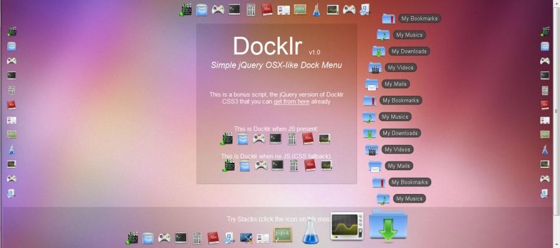Image resolution: width=560 pixels, height=248 pixels.
Task: Click the chalkboard icon in the top dock
Action: click(300, 9)
